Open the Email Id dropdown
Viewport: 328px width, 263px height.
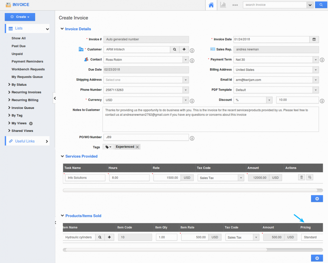(316, 80)
